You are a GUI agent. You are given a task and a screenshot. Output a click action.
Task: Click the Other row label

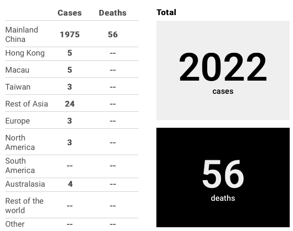click(x=15, y=224)
